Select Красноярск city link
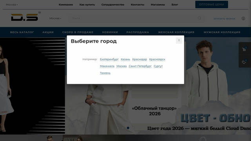Image resolution: width=251 pixels, height=141 pixels. (157, 59)
